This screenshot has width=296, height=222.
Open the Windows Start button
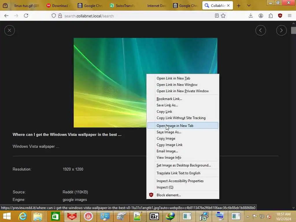tap(7, 216)
